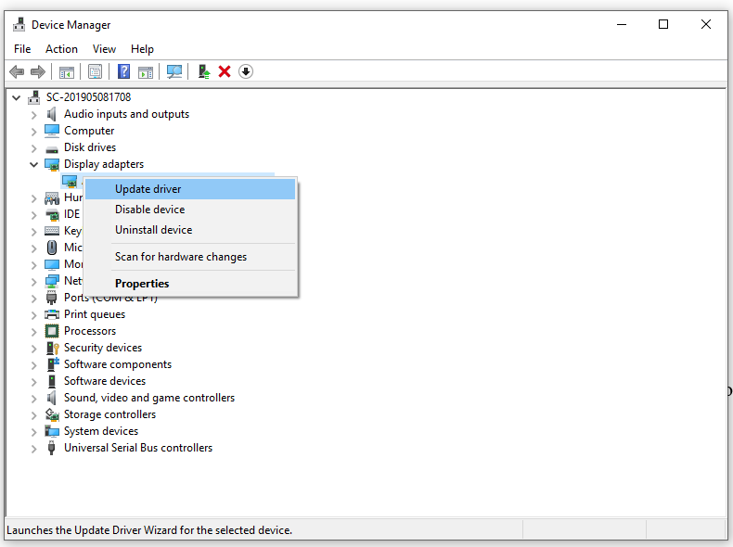
Task: Expand Universal Serial Bus controllers chevron
Action: [33, 449]
